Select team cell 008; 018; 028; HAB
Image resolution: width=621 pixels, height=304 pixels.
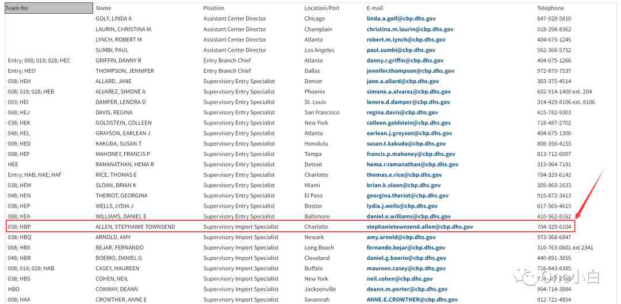click(31, 268)
